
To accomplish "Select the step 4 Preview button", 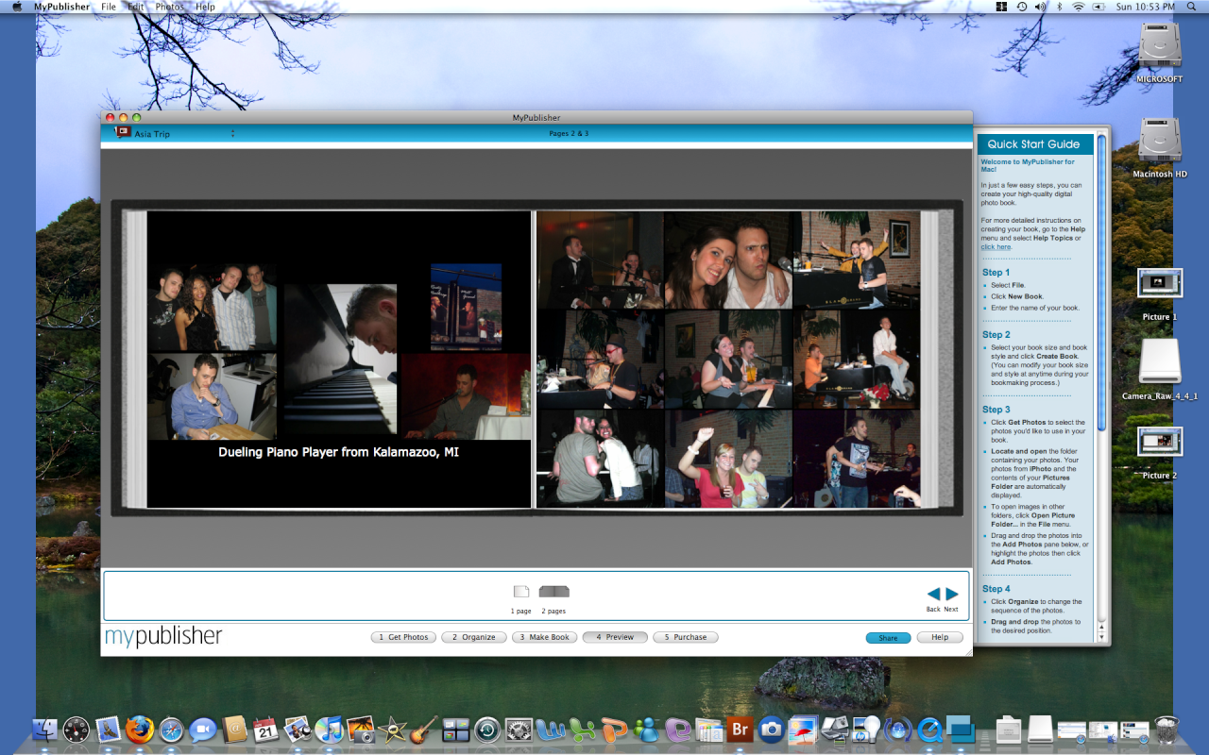I will [615, 637].
